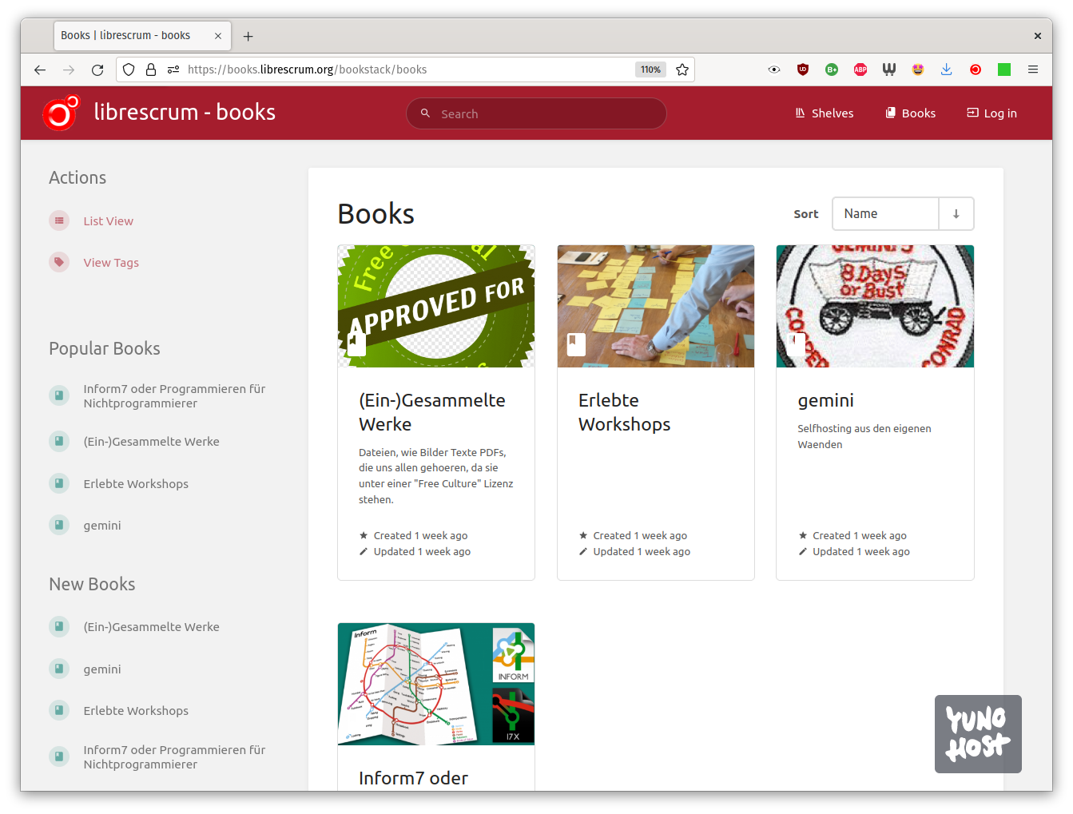Reset the 110% zoom badge
1073x814 pixels.
tap(650, 69)
